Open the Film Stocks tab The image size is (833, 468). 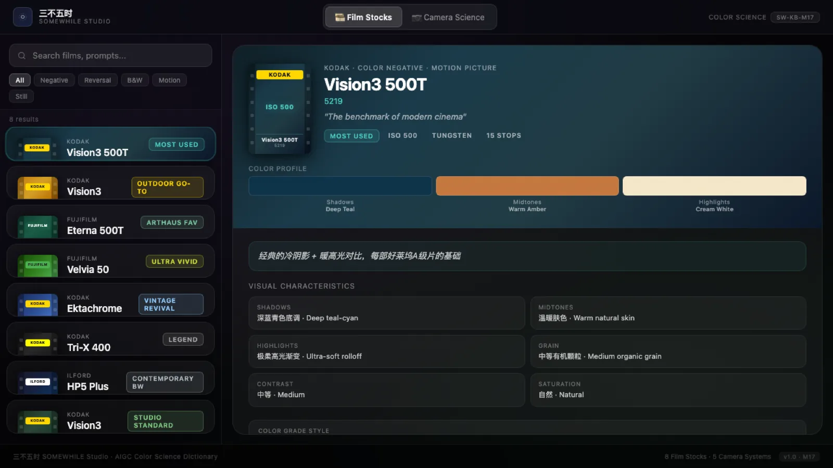pyautogui.click(x=363, y=17)
